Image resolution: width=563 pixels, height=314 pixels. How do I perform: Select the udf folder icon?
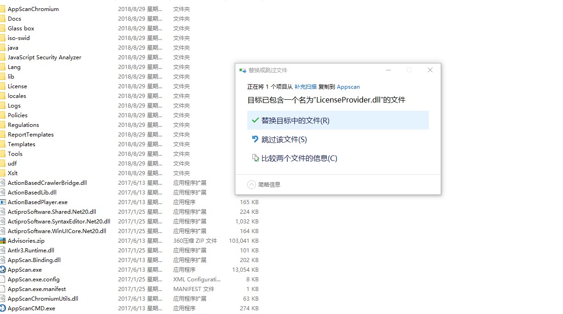(x=2, y=163)
